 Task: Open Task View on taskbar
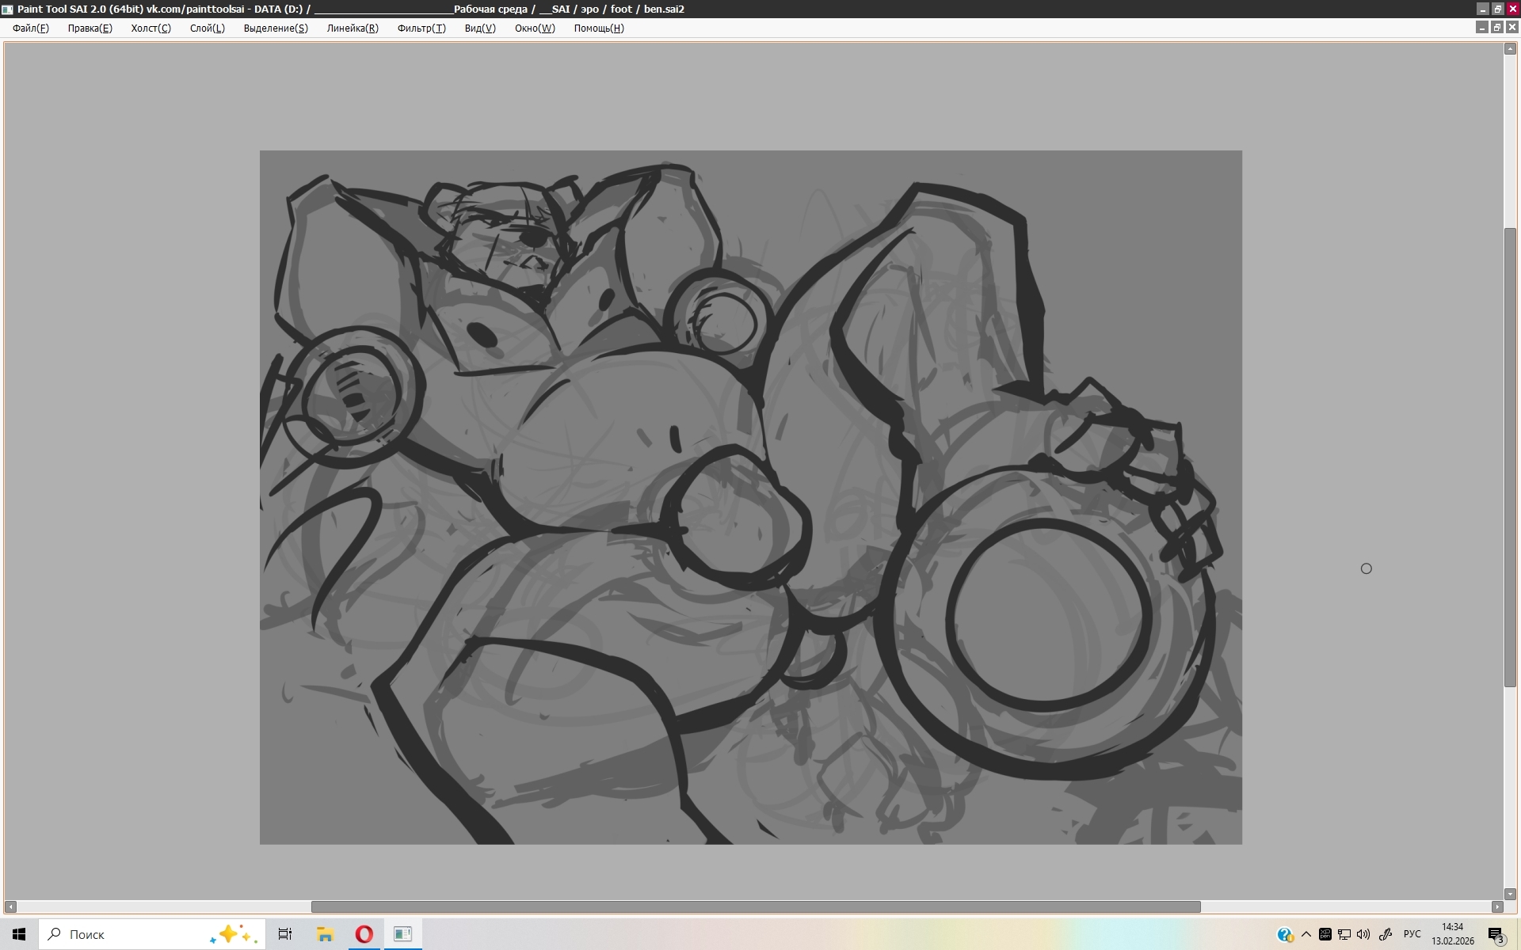285,934
